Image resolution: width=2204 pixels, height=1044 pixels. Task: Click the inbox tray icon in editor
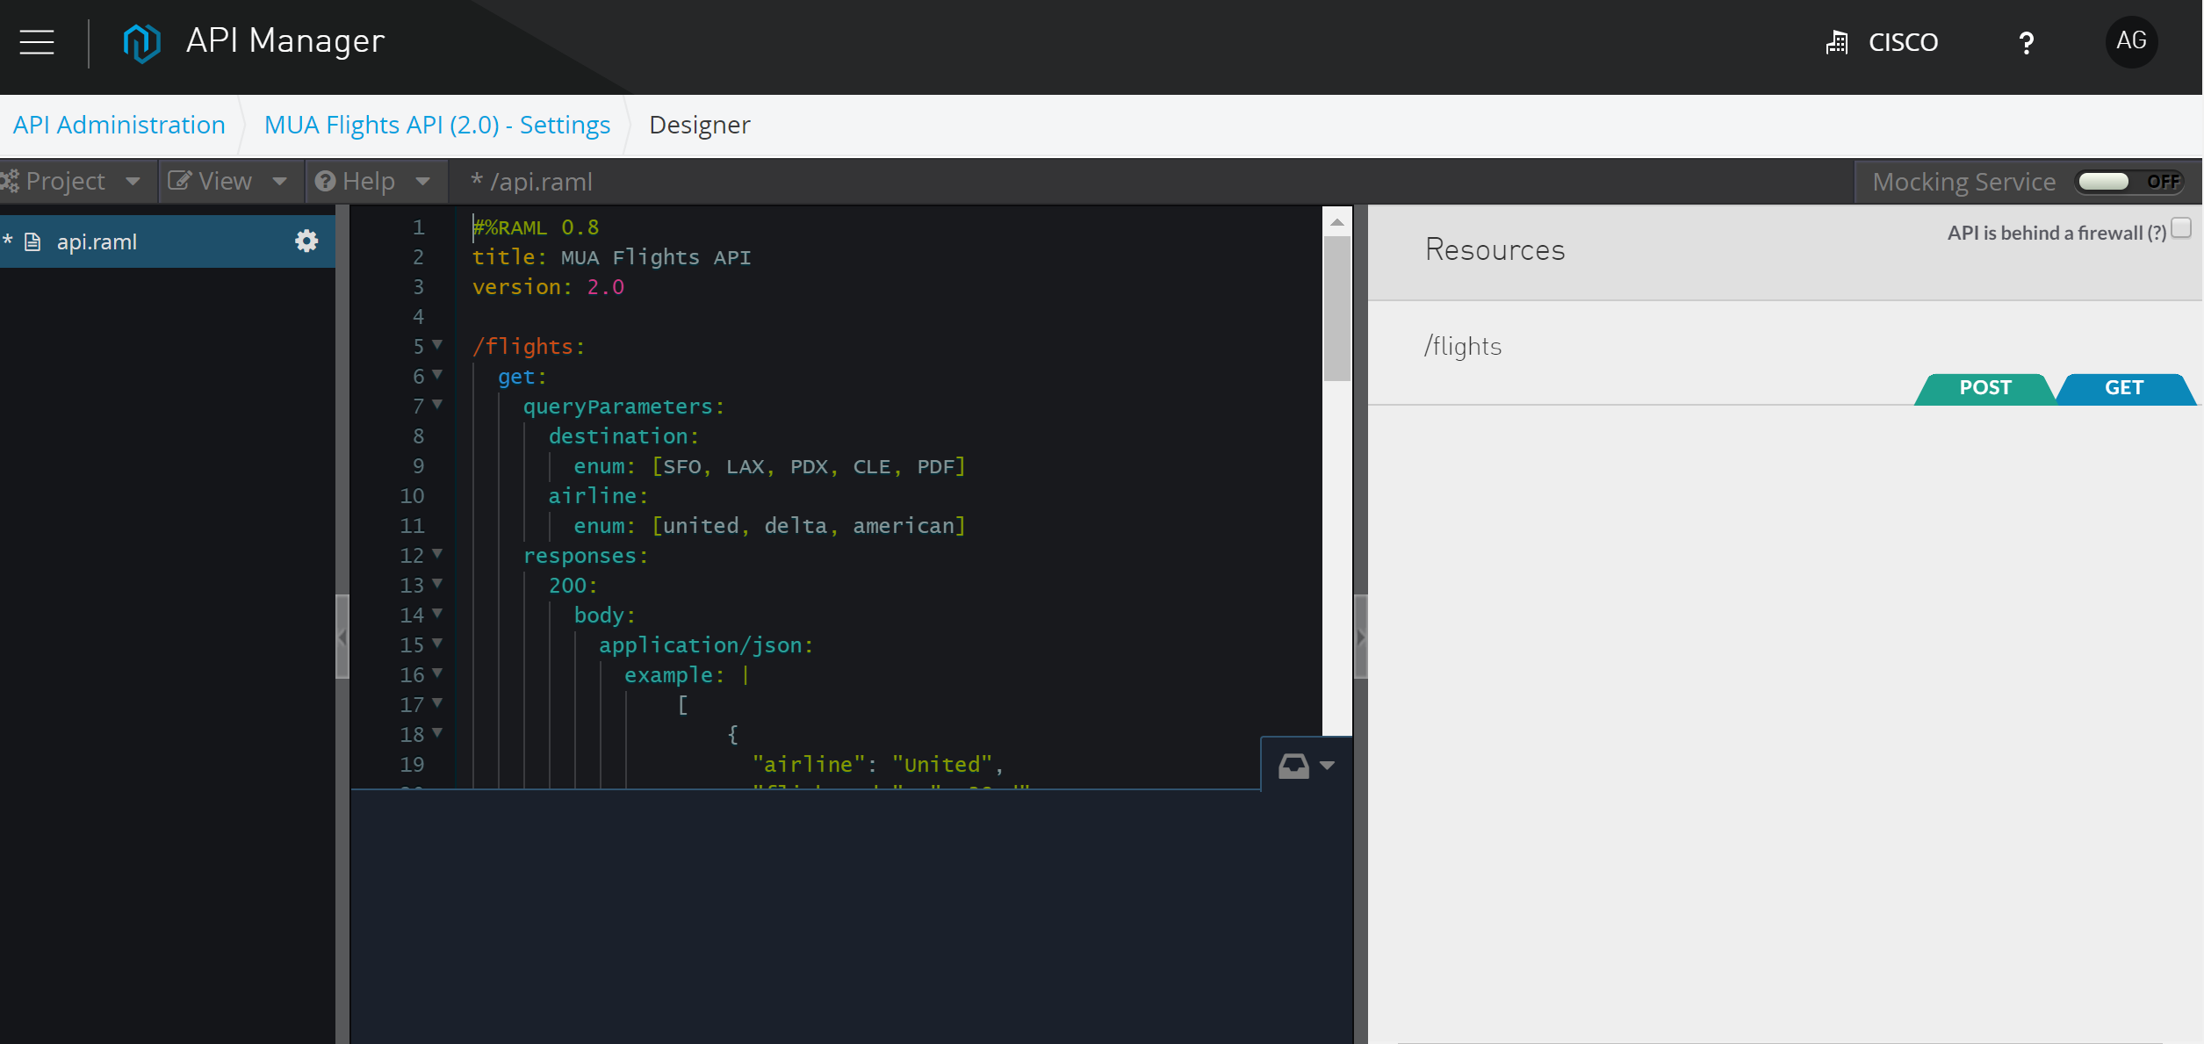pos(1293,766)
